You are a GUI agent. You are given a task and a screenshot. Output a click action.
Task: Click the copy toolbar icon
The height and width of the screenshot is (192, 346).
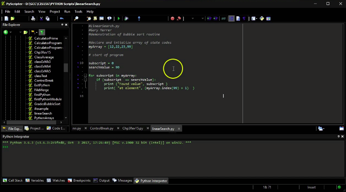click(47, 19)
